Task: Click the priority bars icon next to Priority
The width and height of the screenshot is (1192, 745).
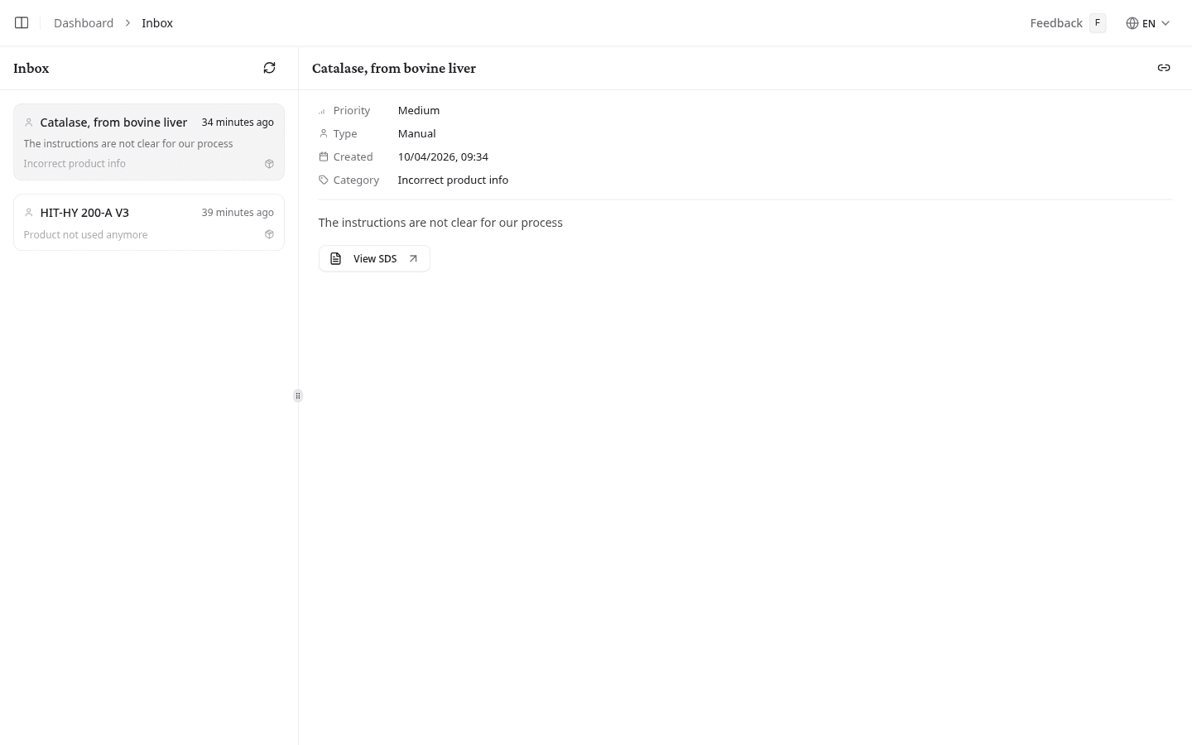Action: pos(324,110)
